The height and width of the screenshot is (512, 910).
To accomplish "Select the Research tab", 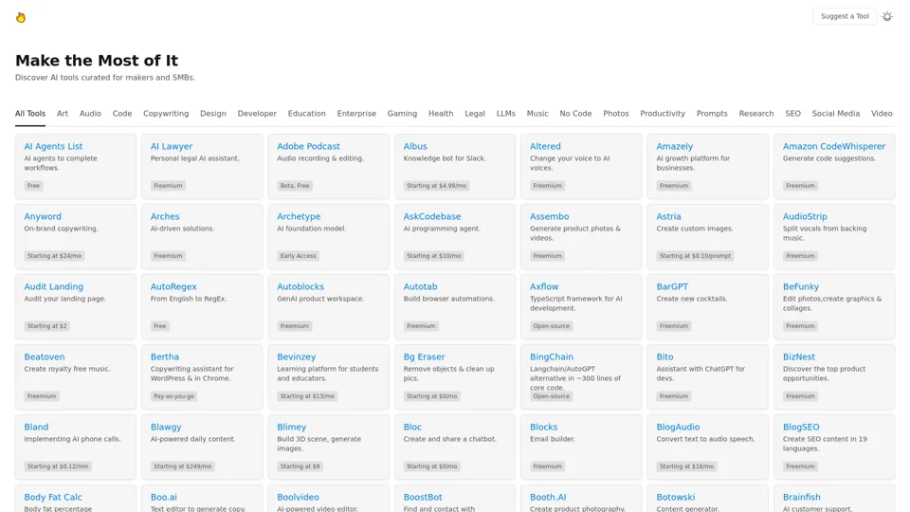I will [756, 114].
